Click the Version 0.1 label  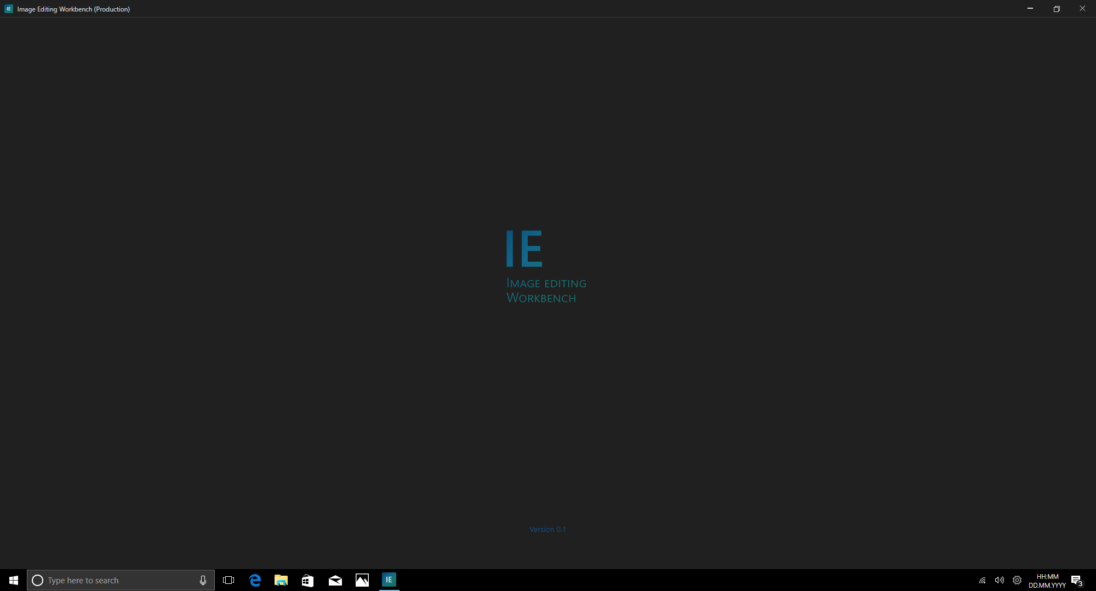coord(547,529)
